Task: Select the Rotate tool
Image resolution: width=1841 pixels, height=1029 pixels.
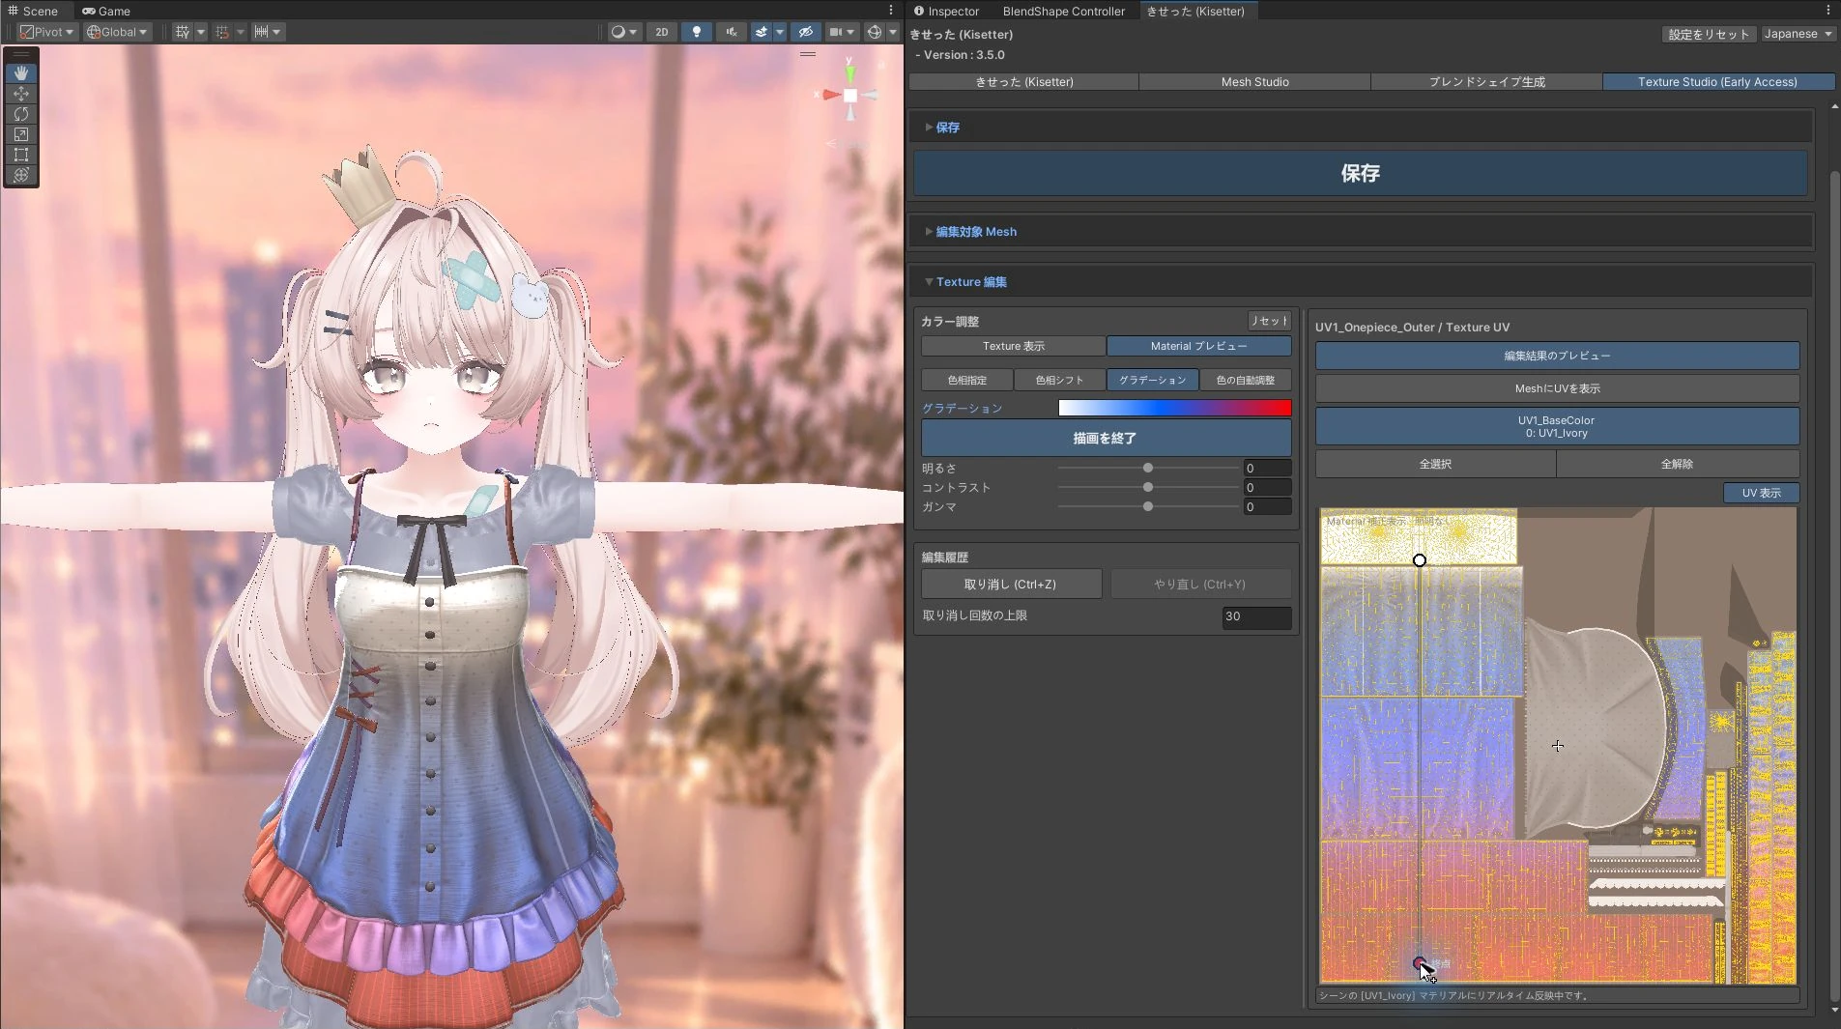Action: [x=21, y=114]
